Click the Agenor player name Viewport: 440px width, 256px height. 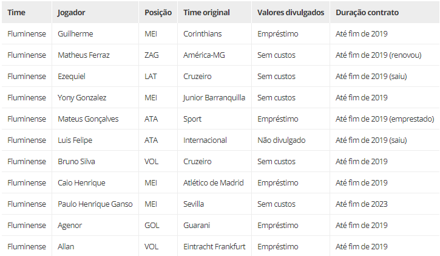pyautogui.click(x=70, y=226)
